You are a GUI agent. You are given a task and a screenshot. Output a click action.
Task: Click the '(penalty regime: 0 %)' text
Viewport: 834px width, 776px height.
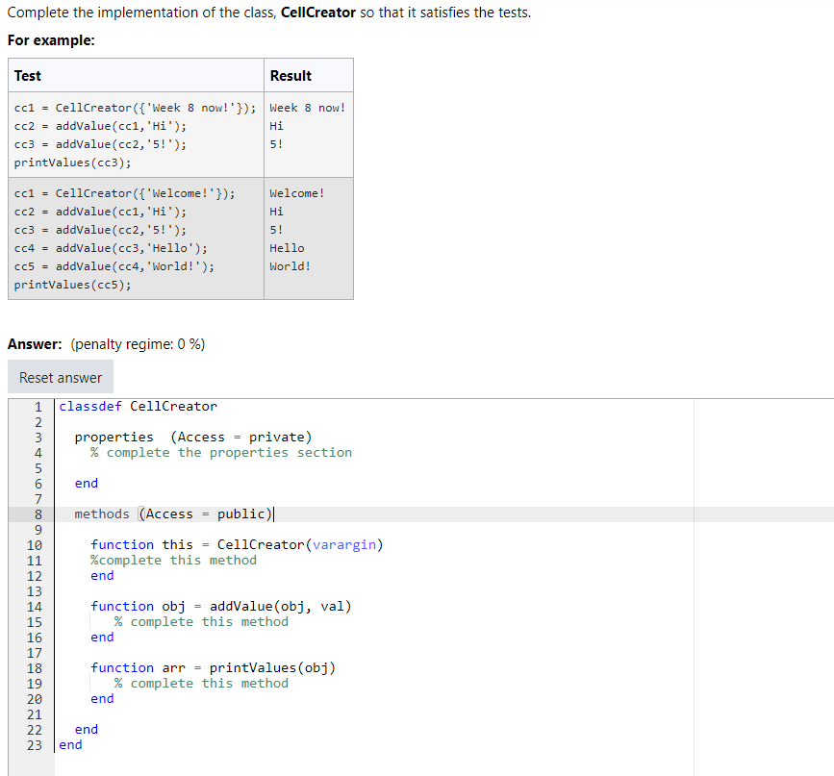(x=138, y=344)
